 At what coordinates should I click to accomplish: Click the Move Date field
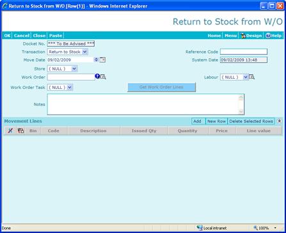[70, 60]
